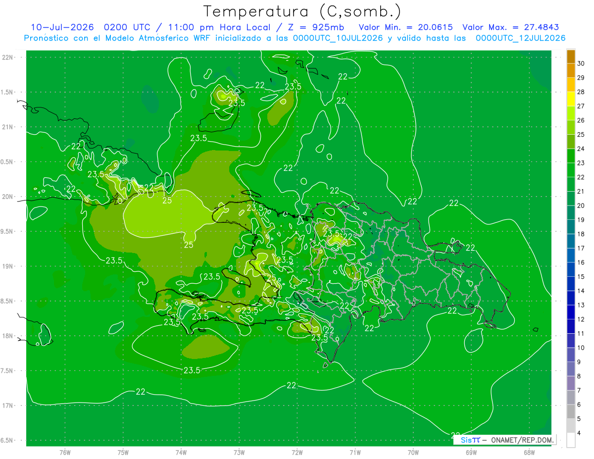Click the '9.5N' latitude axis label
The image size is (594, 459).
coord(7,231)
